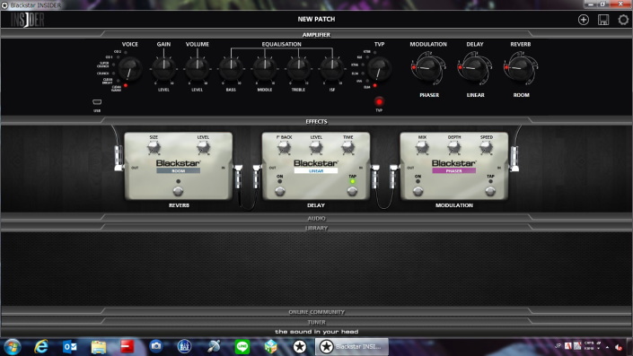
Task: Click the Bass equalisation knob
Action: 231,68
